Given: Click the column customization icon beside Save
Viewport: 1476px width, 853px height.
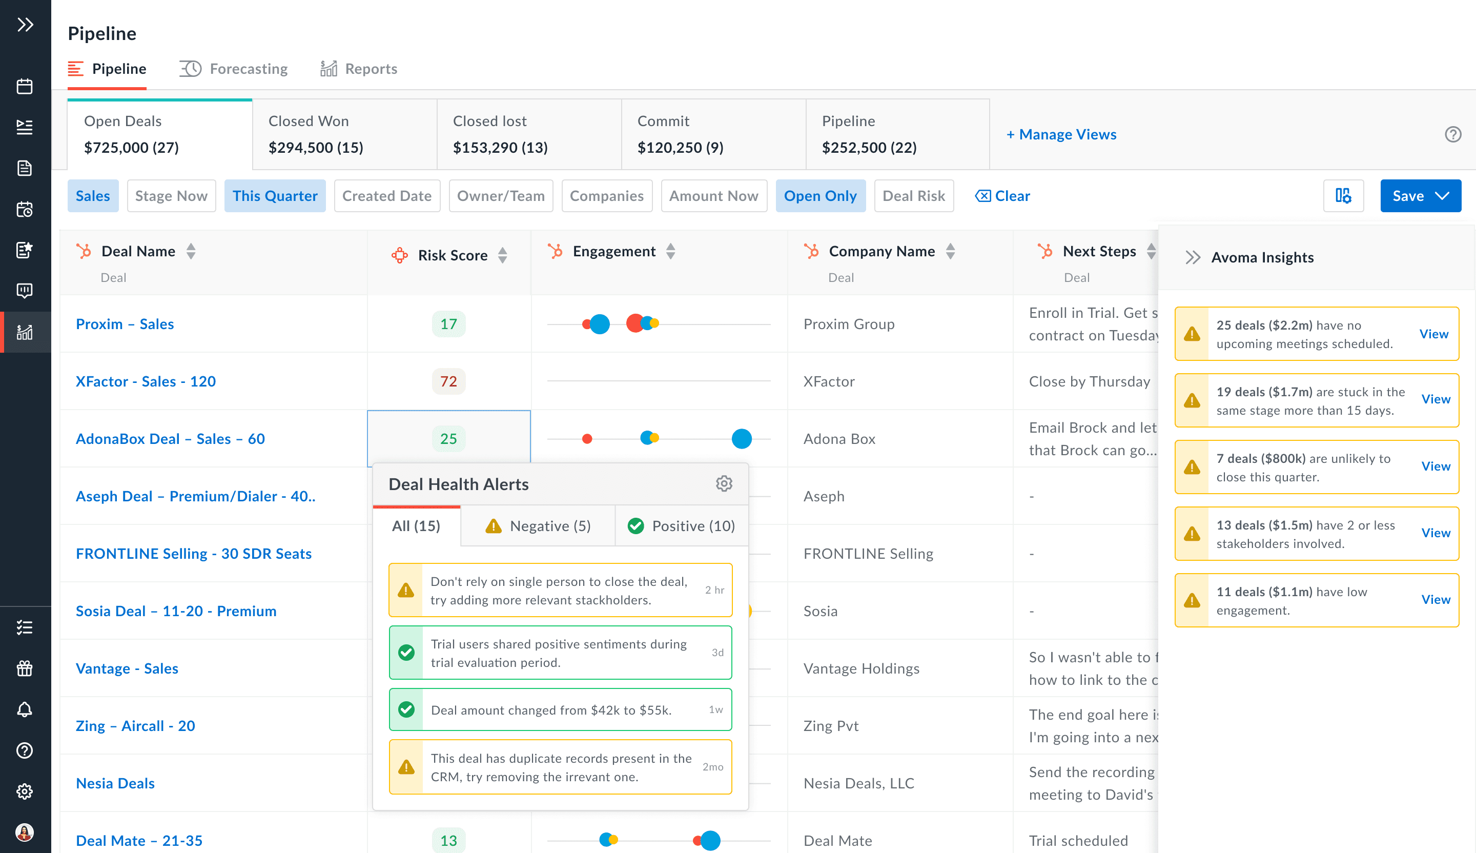Looking at the screenshot, I should tap(1343, 196).
